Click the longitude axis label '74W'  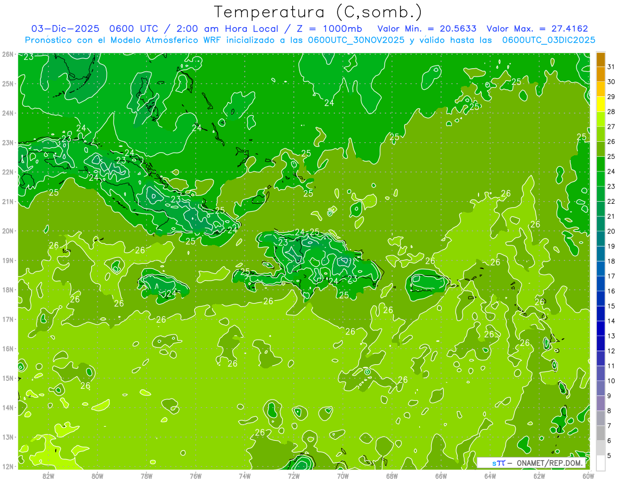244,476
